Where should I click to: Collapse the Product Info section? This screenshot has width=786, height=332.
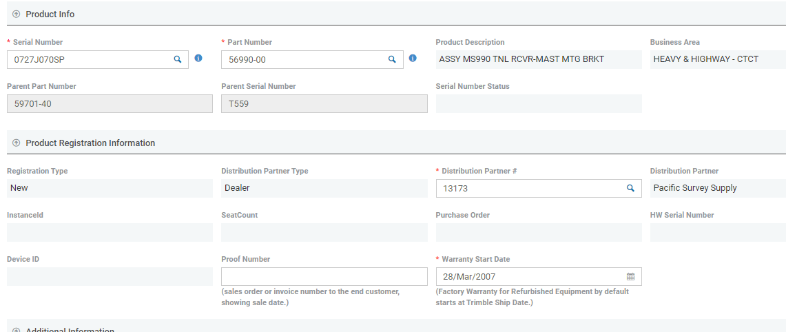16,14
